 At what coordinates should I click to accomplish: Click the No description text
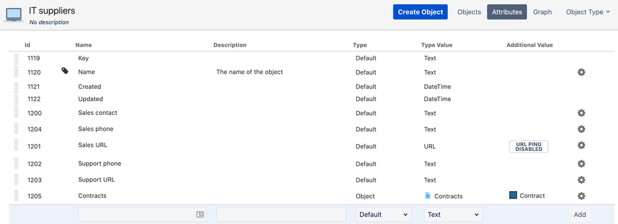click(49, 22)
